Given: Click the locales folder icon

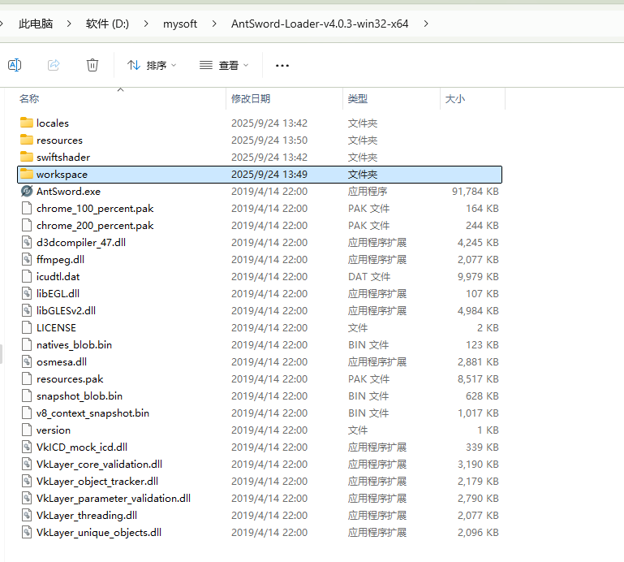Looking at the screenshot, I should [27, 123].
